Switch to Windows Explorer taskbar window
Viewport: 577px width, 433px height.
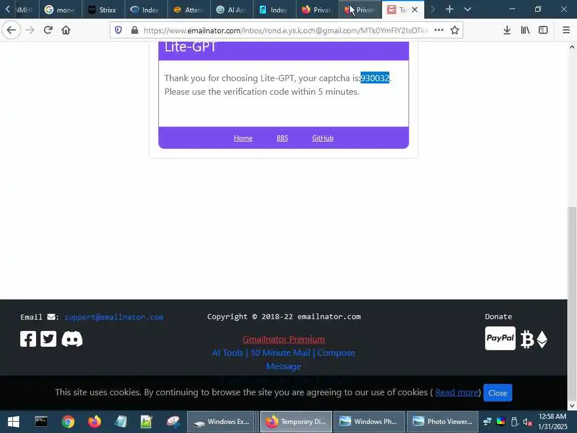(221, 422)
